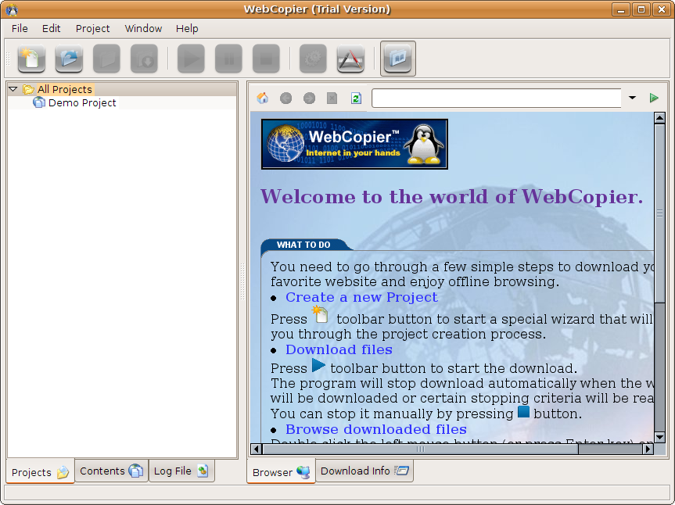Viewport: 675px width, 505px height.
Task: Click the New Project toolbar icon
Action: pos(31,59)
